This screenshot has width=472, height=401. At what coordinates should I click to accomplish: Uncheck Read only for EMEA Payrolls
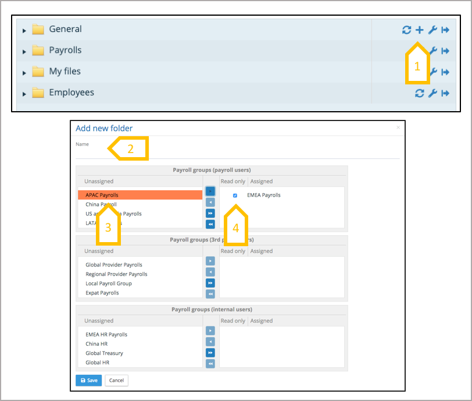point(235,196)
